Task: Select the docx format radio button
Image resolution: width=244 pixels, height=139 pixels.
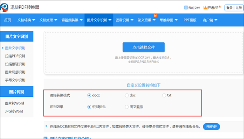Action: (x=89, y=95)
